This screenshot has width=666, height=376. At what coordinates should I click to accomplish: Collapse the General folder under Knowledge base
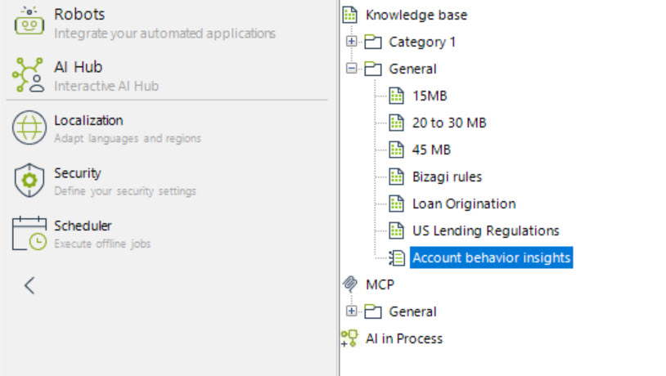coord(352,69)
